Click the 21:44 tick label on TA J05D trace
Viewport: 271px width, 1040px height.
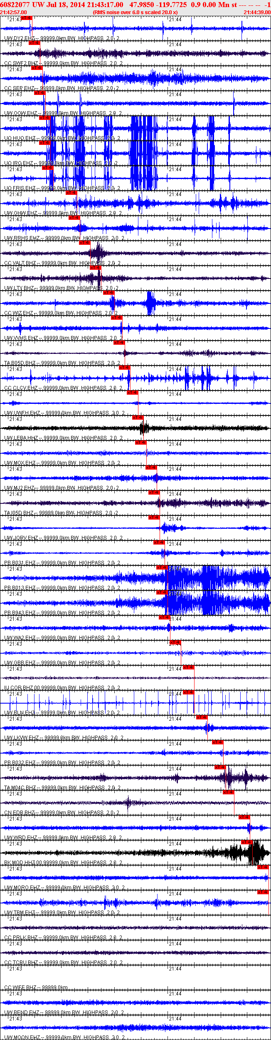pos(175,494)
